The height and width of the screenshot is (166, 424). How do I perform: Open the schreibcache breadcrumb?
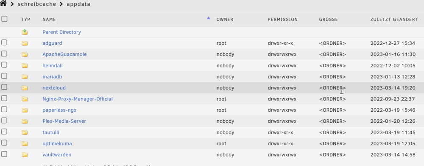click(37, 4)
